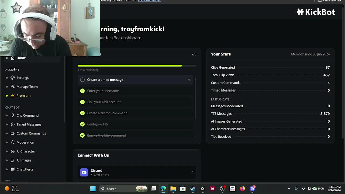
Task: Open the clock and date in the taskbar
Action: click(x=335, y=189)
